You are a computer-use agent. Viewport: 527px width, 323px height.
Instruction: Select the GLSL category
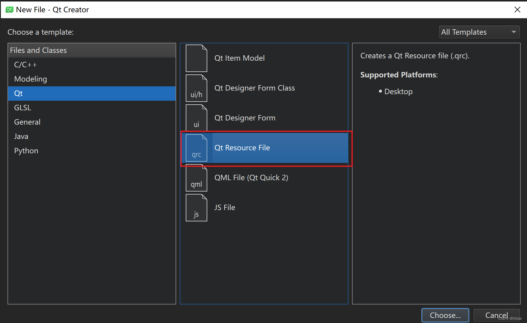92,108
